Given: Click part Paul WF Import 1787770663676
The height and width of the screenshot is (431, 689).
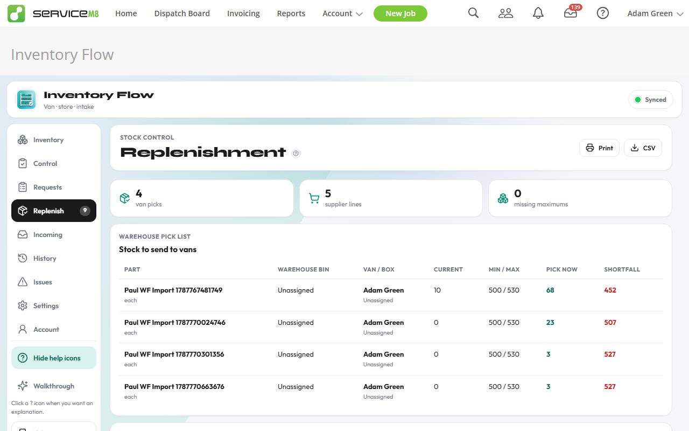Looking at the screenshot, I should [x=174, y=387].
